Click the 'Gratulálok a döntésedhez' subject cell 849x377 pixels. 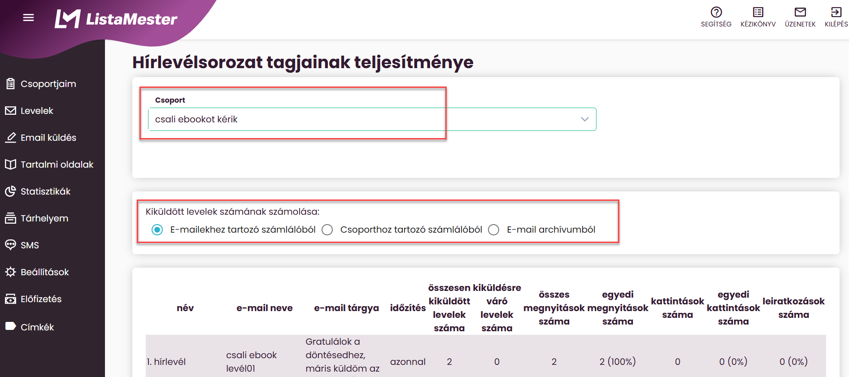(342, 357)
